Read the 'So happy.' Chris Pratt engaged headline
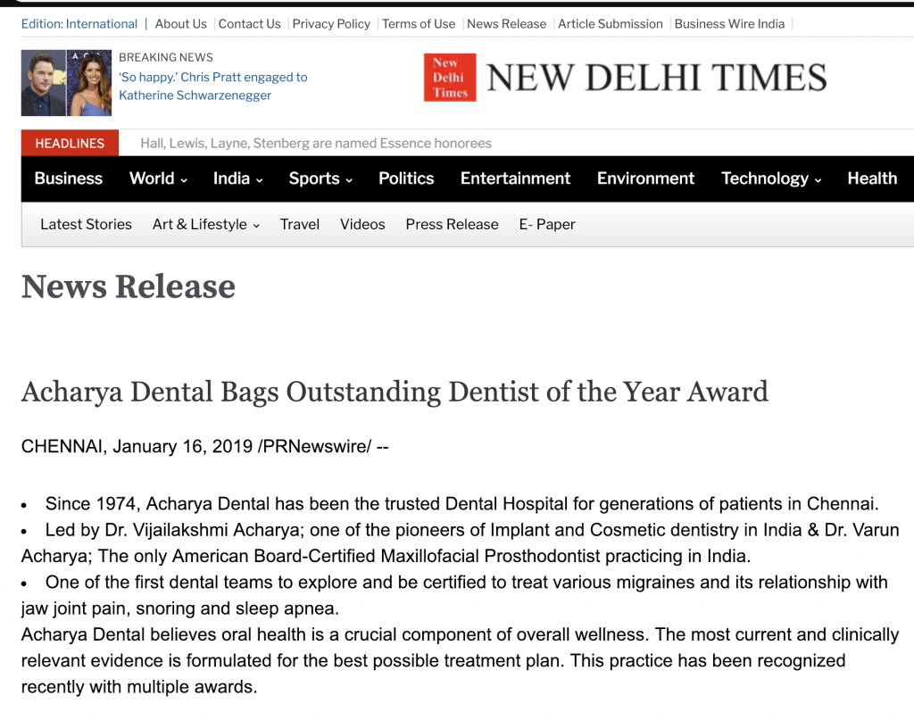The width and height of the screenshot is (914, 720). (212, 87)
